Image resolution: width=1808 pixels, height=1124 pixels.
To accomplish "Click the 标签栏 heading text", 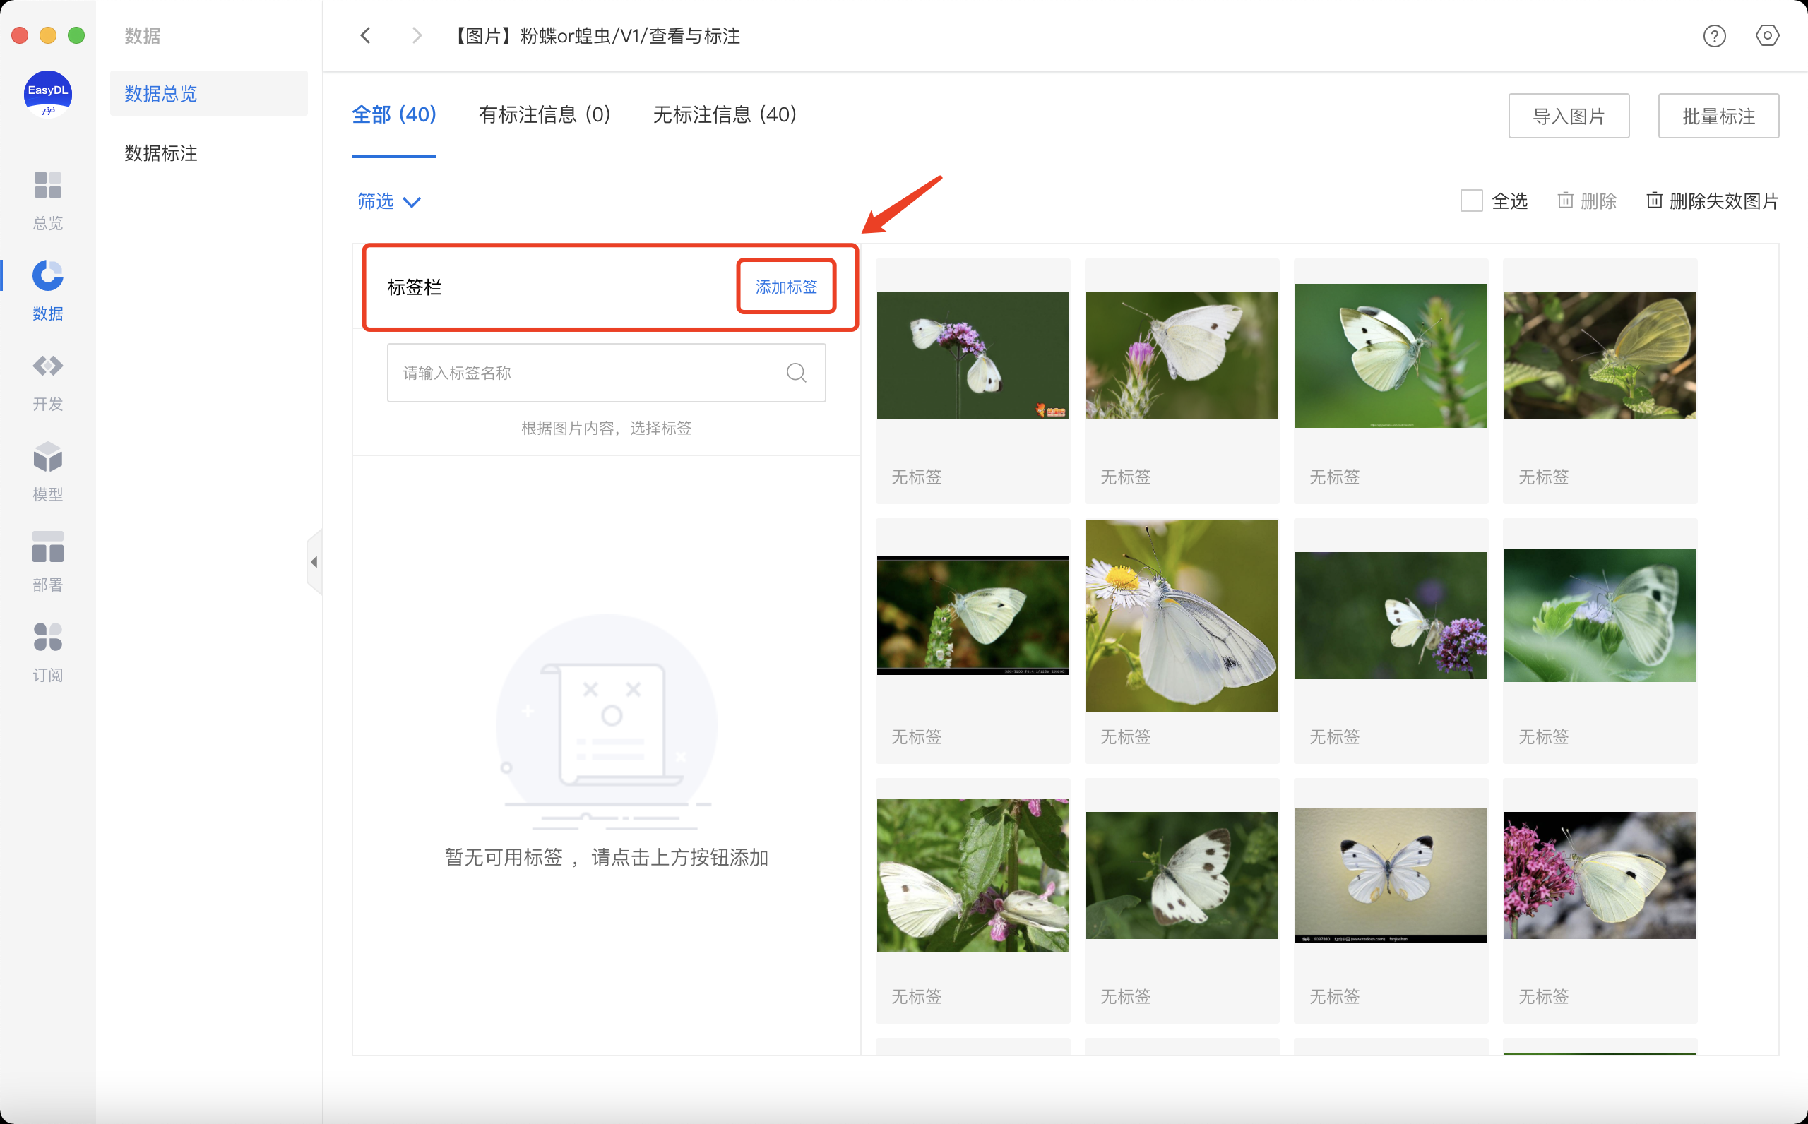I will point(415,287).
